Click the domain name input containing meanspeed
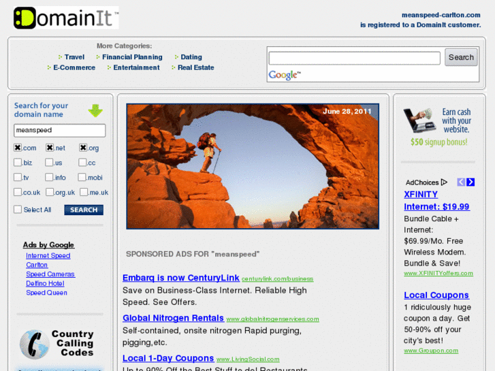Viewport: 495px width, 371px height. coord(60,131)
